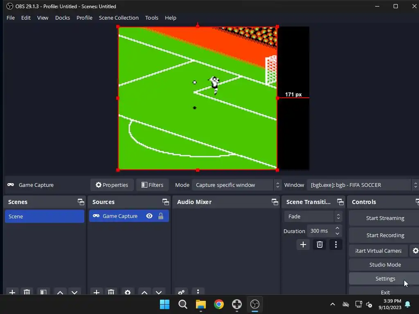This screenshot has height=314, width=419.
Task: Open the Edit menu
Action: pos(26,18)
